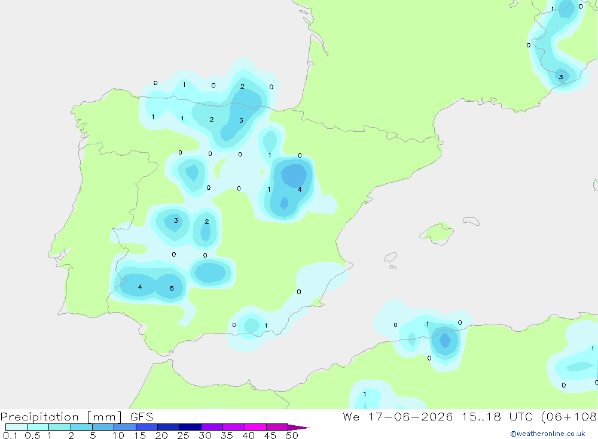This screenshot has height=439, width=598.
Task: Select the 0.5–1 mm legend color box
Action: 38,427
